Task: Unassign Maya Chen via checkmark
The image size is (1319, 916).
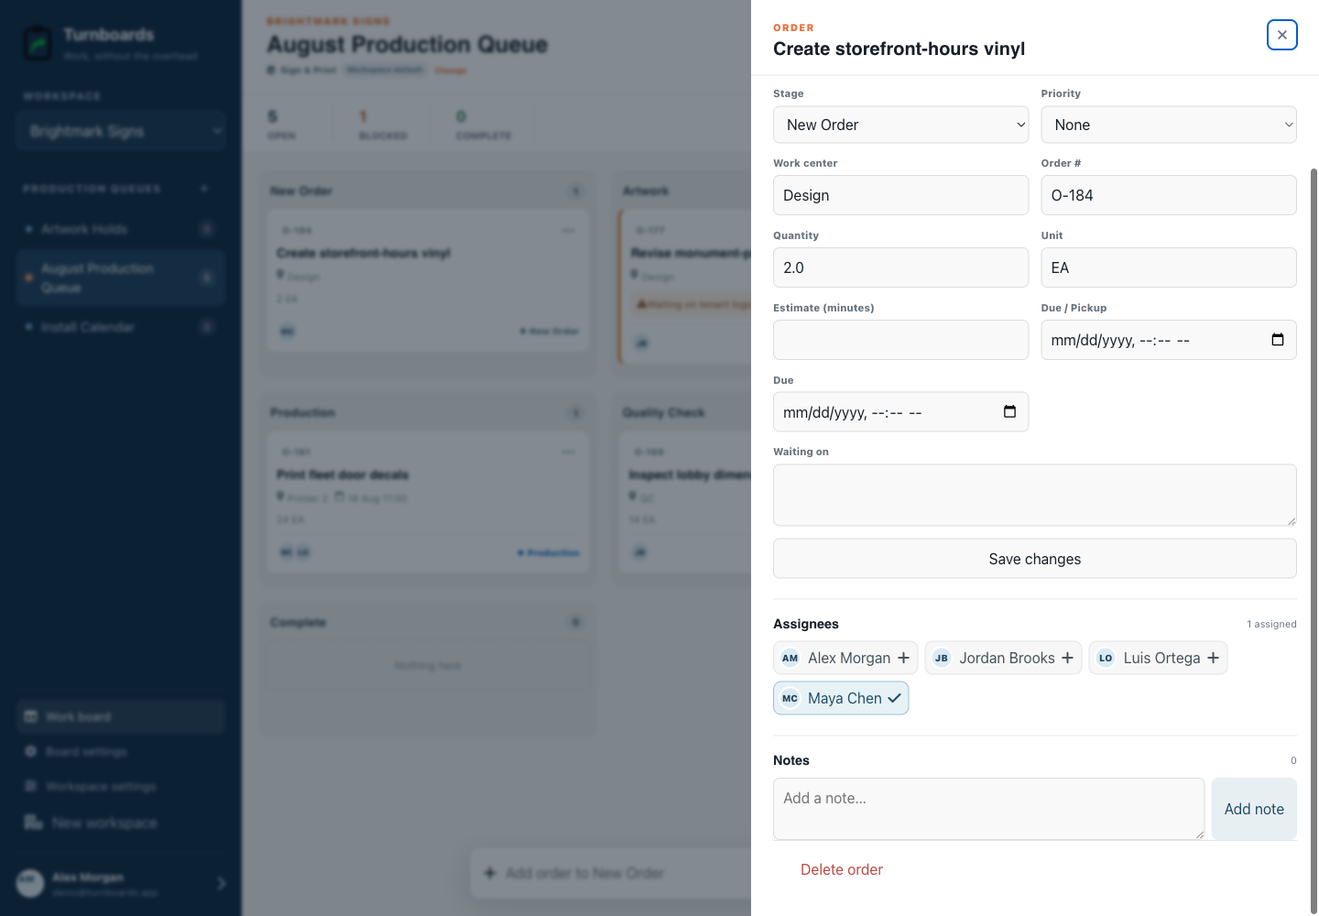Action: pos(895,698)
